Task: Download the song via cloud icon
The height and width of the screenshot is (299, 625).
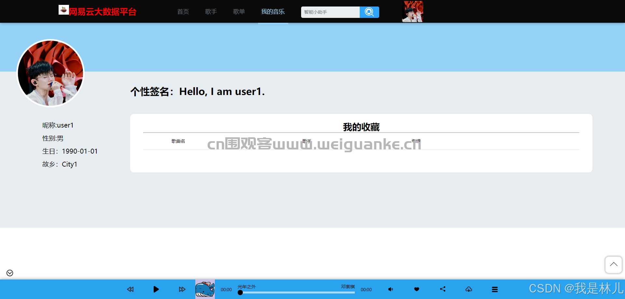Action: 469,289
